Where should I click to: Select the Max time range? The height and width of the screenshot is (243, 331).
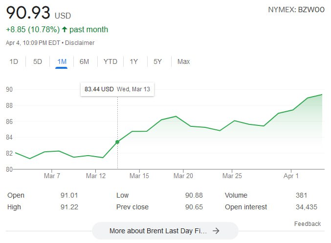pos(183,61)
